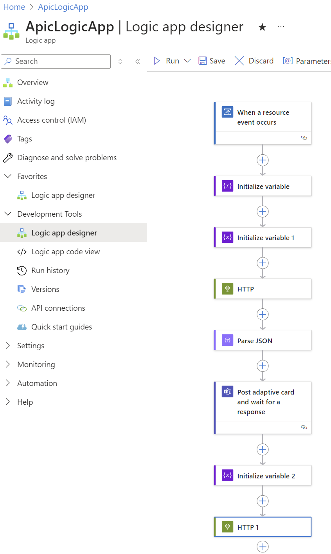Collapse the sidebar with the double chevron
This screenshot has height=554, width=331.
pos(138,62)
